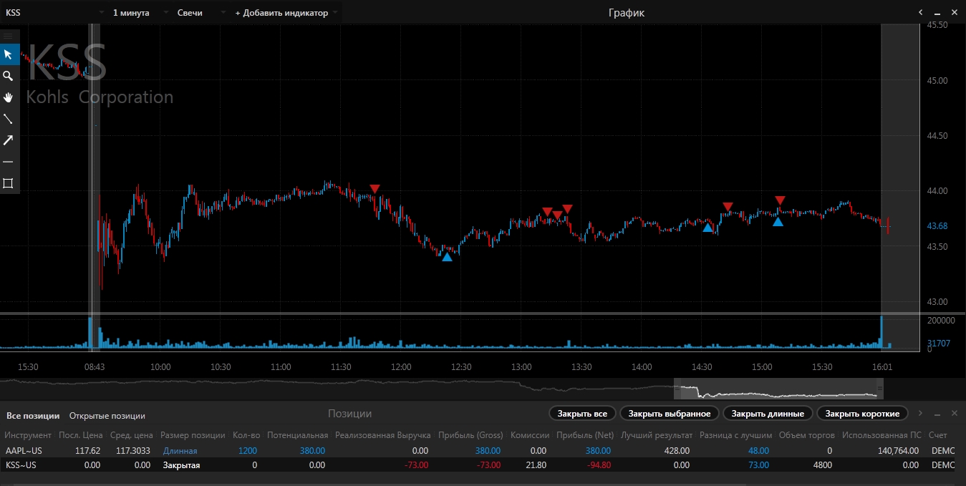The image size is (966, 486).
Task: Choose the arrow drawing tool
Action: pos(9,140)
